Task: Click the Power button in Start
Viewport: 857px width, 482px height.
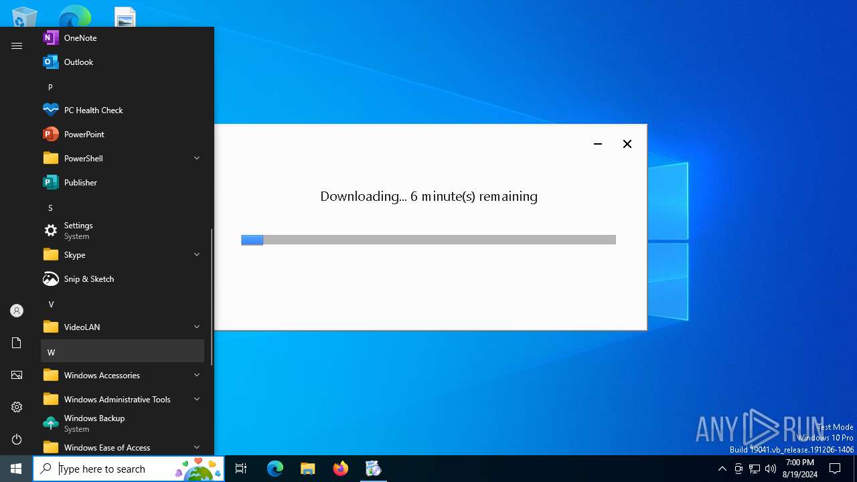Action: [x=17, y=439]
